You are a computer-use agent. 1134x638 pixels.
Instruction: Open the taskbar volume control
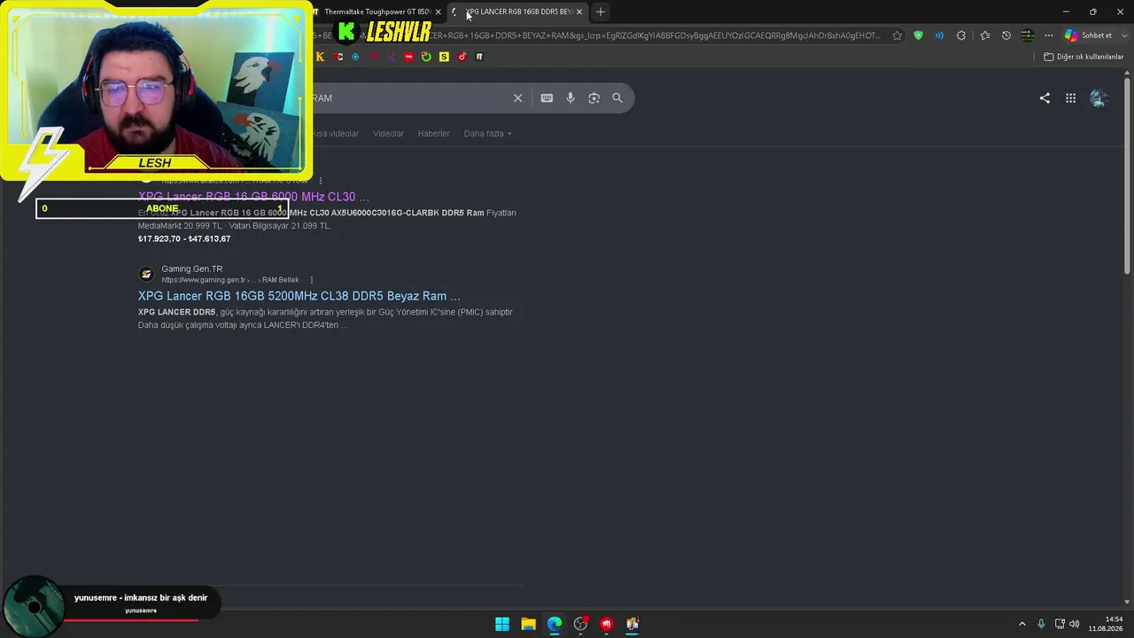pyautogui.click(x=1075, y=624)
